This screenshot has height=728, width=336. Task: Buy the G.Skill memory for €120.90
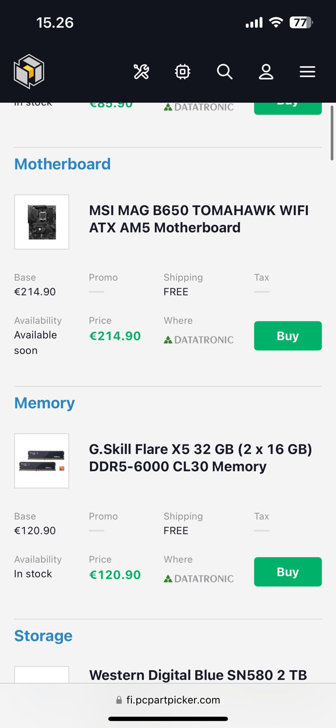pyautogui.click(x=288, y=572)
